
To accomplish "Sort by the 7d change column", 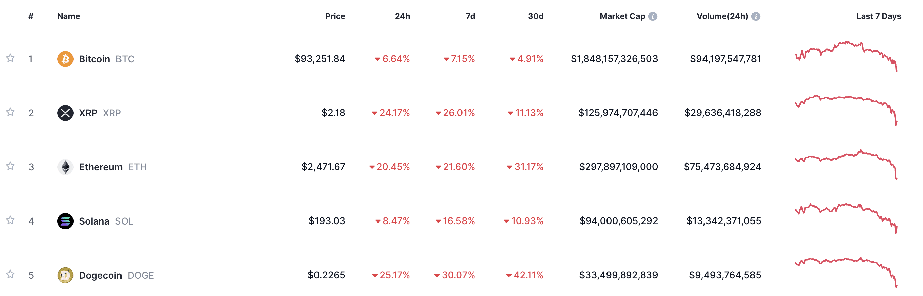I will 470,16.
